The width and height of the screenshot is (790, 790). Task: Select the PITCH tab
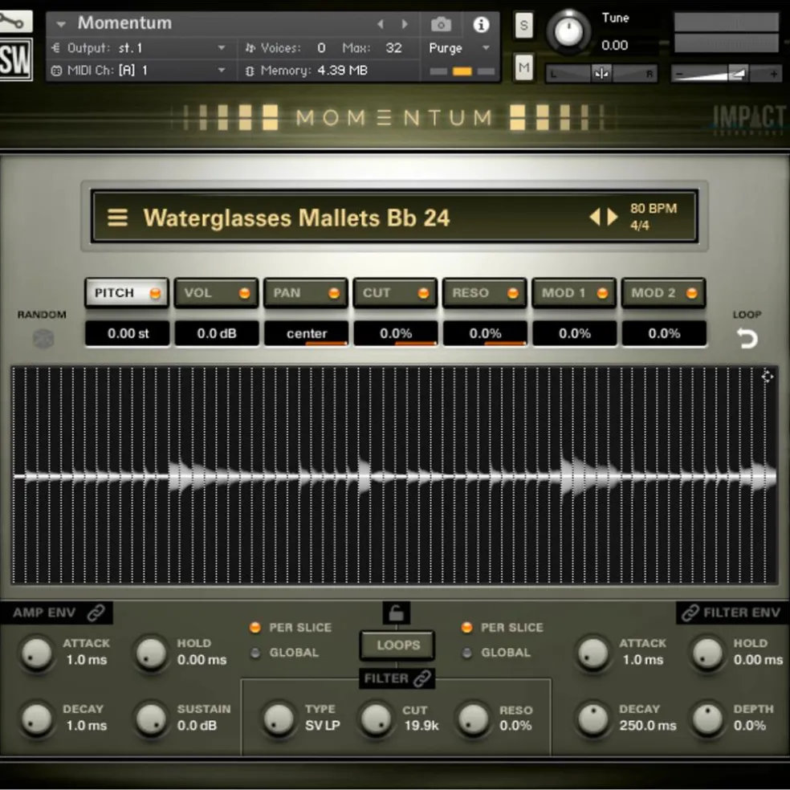click(127, 293)
